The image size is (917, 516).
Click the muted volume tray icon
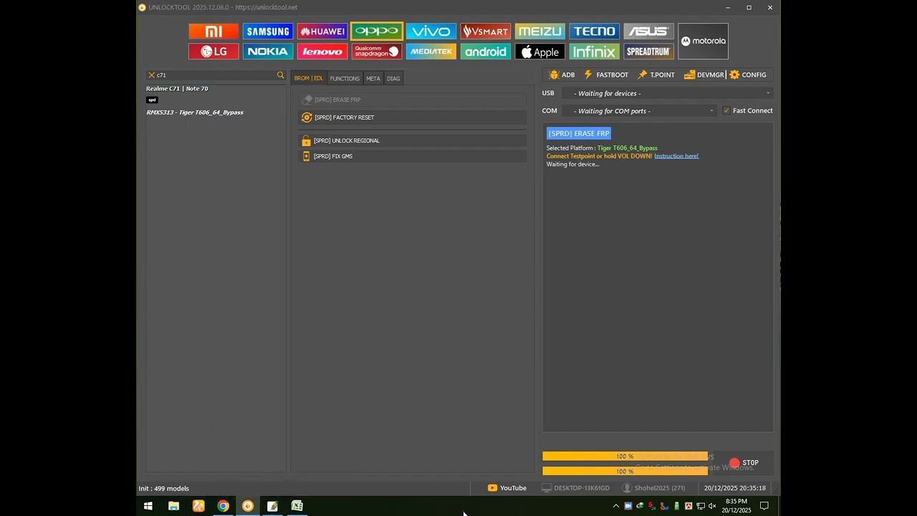click(712, 506)
